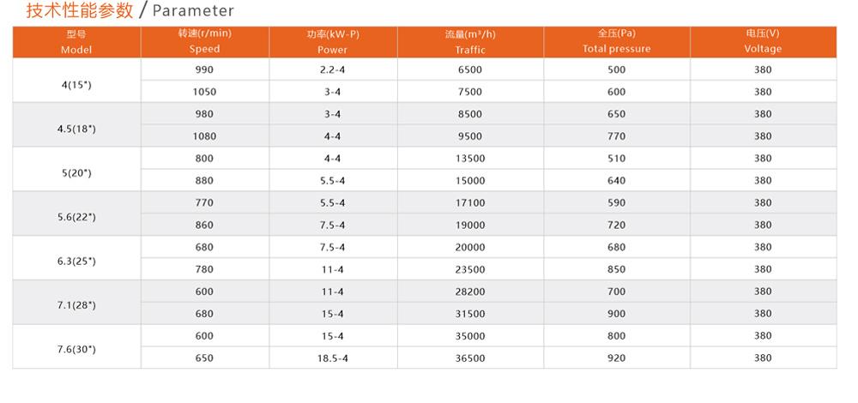Image resolution: width=858 pixels, height=403 pixels.
Task: Click the 36500 flow value
Action: pos(470,358)
